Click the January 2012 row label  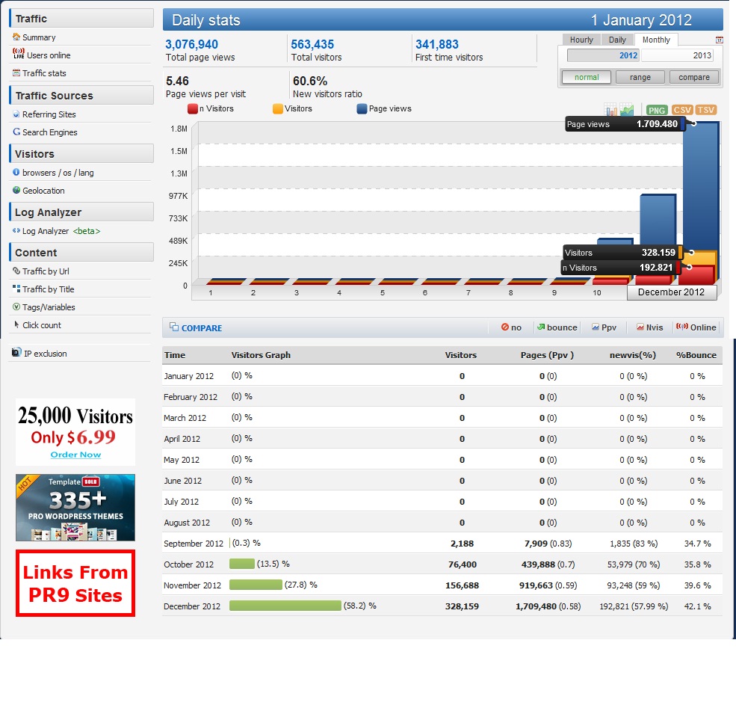coord(189,376)
